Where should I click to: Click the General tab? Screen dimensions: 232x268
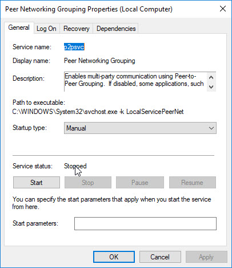point(19,28)
